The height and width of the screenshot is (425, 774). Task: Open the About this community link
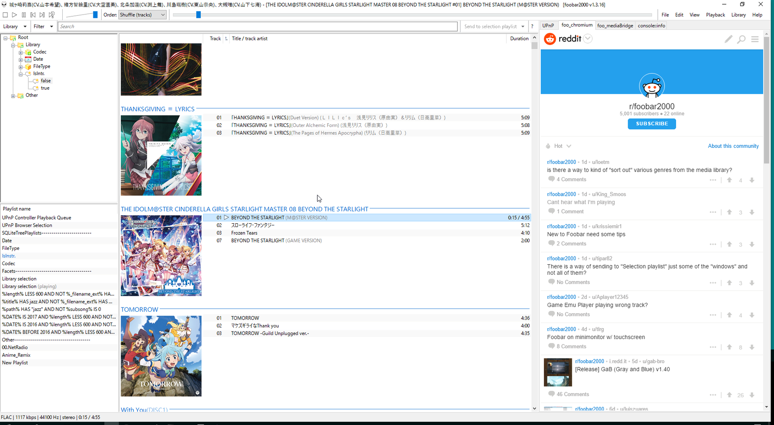(x=733, y=146)
